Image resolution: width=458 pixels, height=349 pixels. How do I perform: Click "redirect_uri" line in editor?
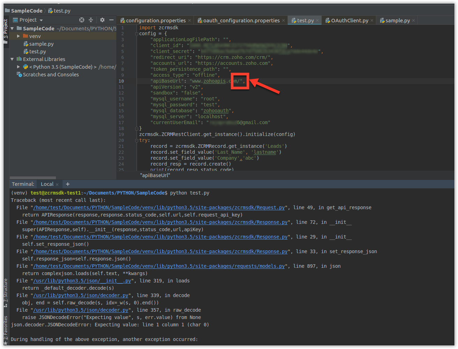pyautogui.click(x=211, y=58)
